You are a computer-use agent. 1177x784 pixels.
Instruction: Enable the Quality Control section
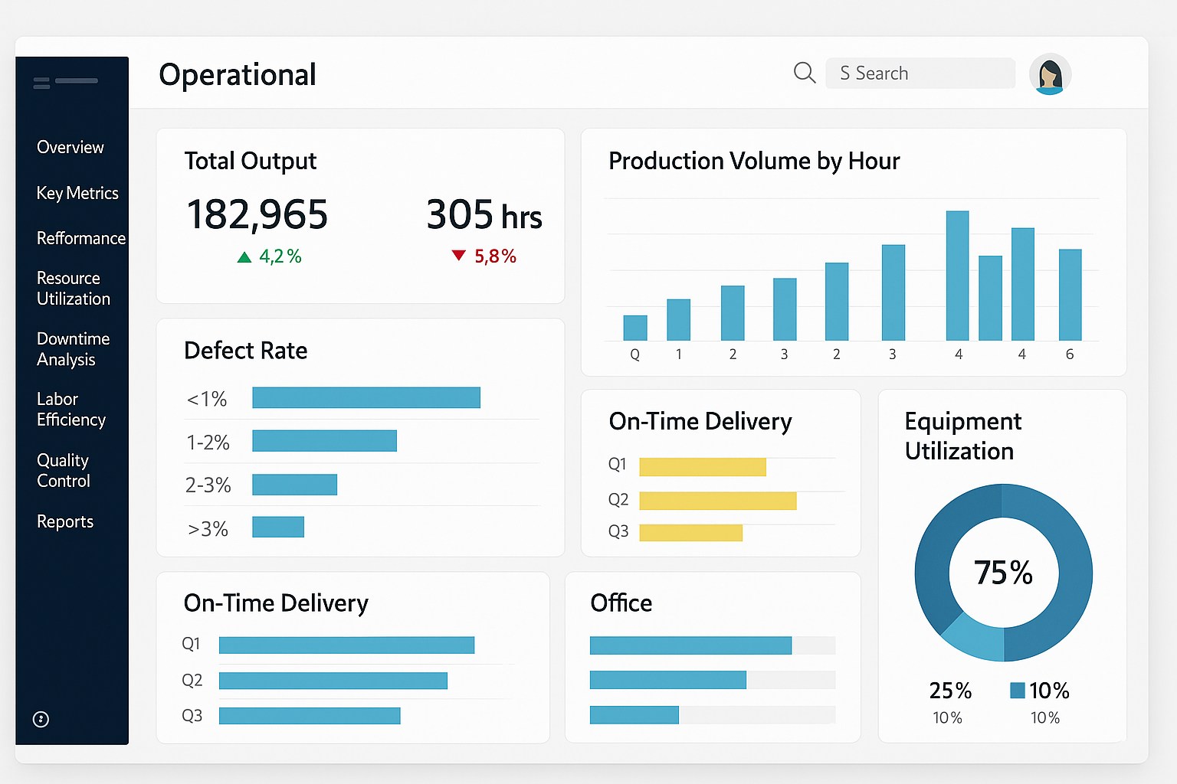[x=63, y=470]
